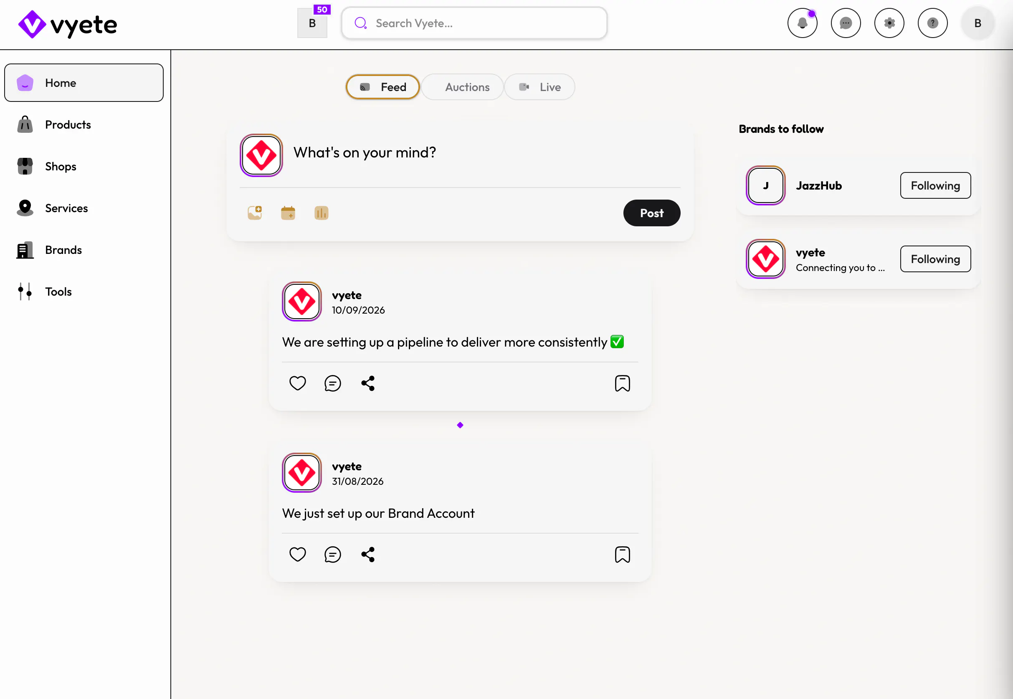
Task: Bookmark the pipeline post
Action: click(x=622, y=383)
